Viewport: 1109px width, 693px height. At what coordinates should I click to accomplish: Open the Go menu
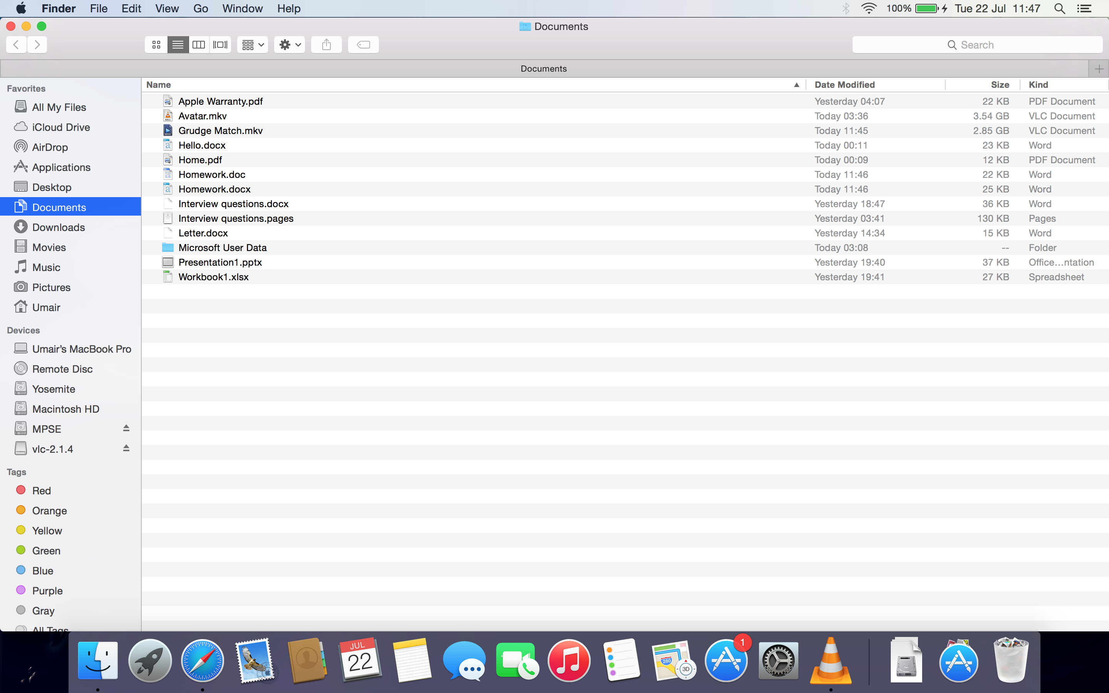tap(200, 8)
